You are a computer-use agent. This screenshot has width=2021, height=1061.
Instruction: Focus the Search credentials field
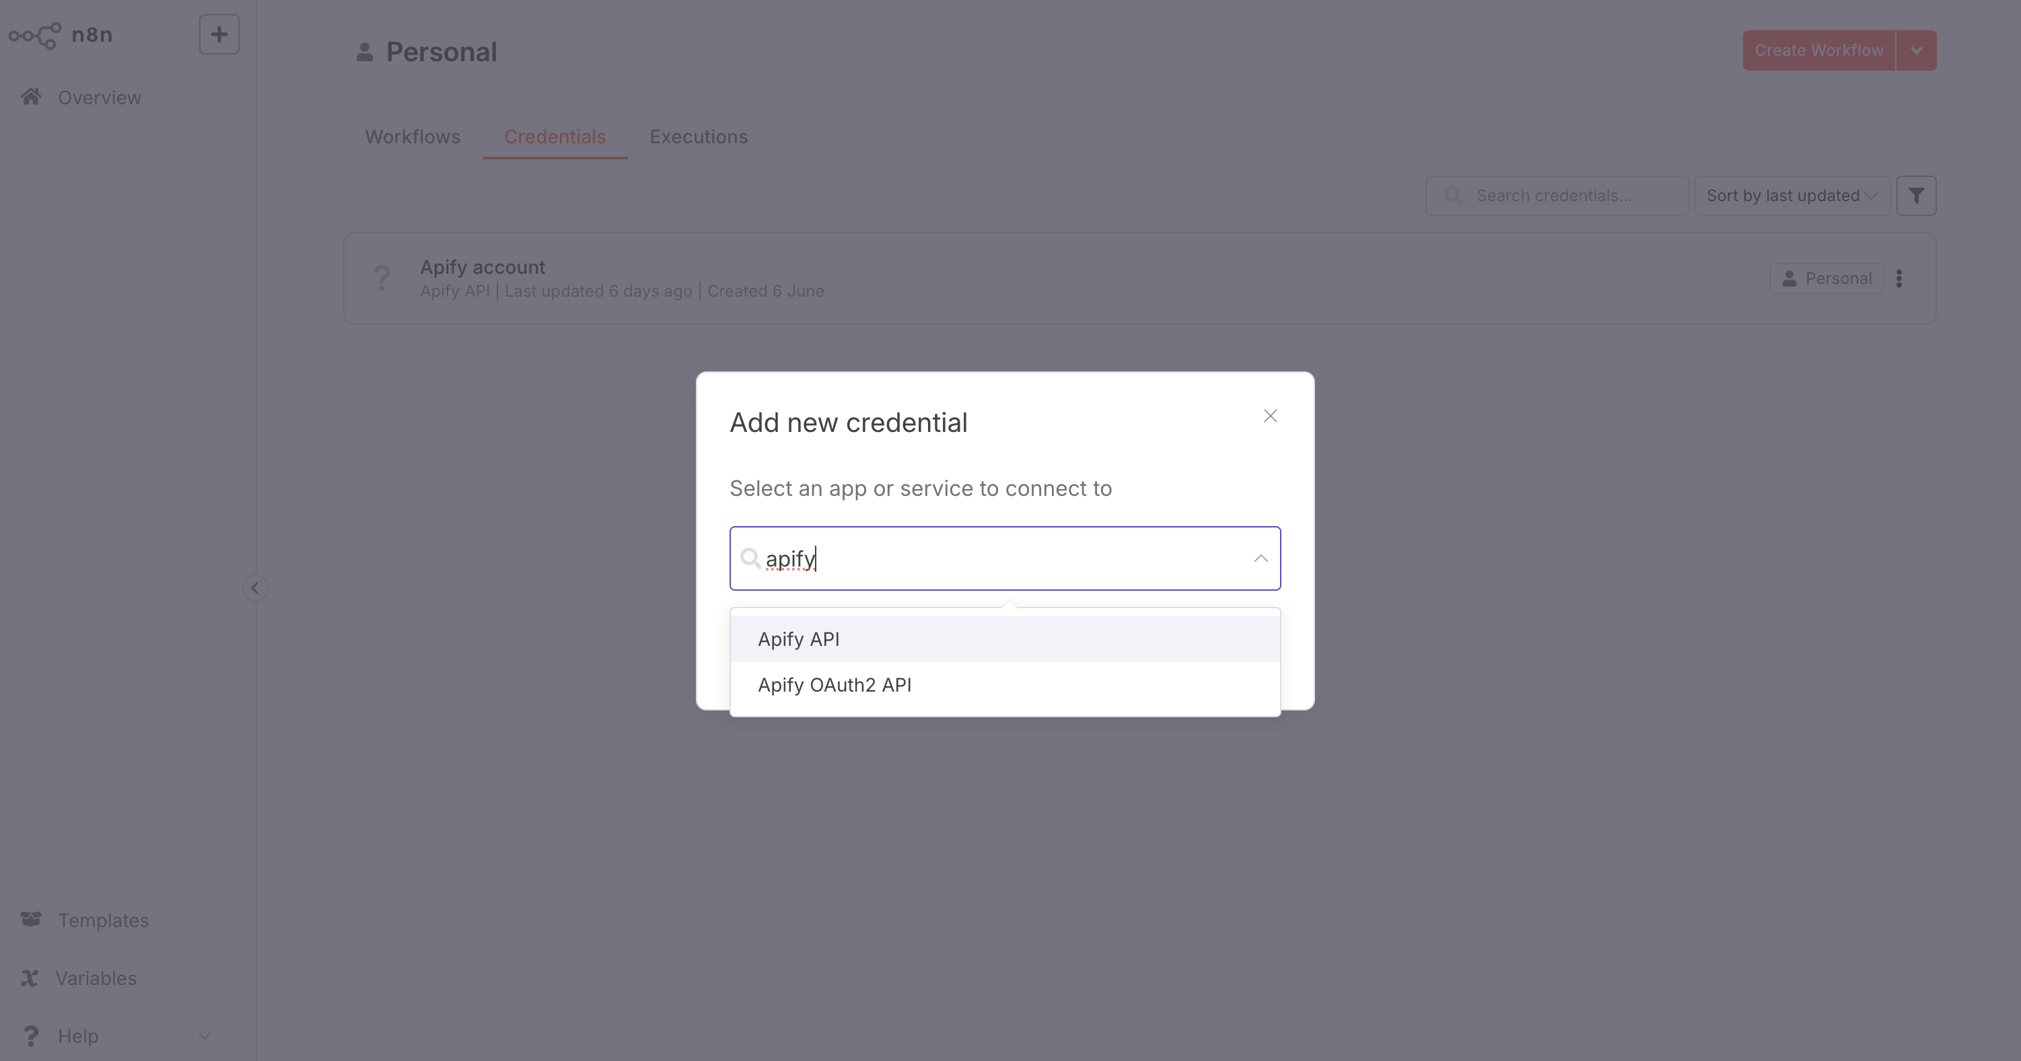pos(1557,195)
